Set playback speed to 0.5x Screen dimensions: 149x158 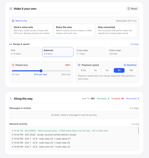[83, 70]
